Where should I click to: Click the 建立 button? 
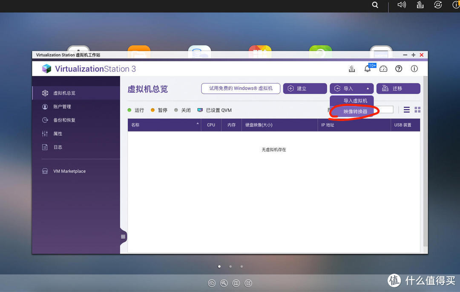(305, 89)
